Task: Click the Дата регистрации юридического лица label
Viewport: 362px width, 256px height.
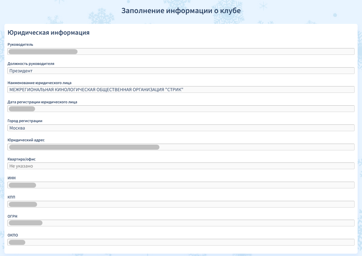Action: click(42, 102)
